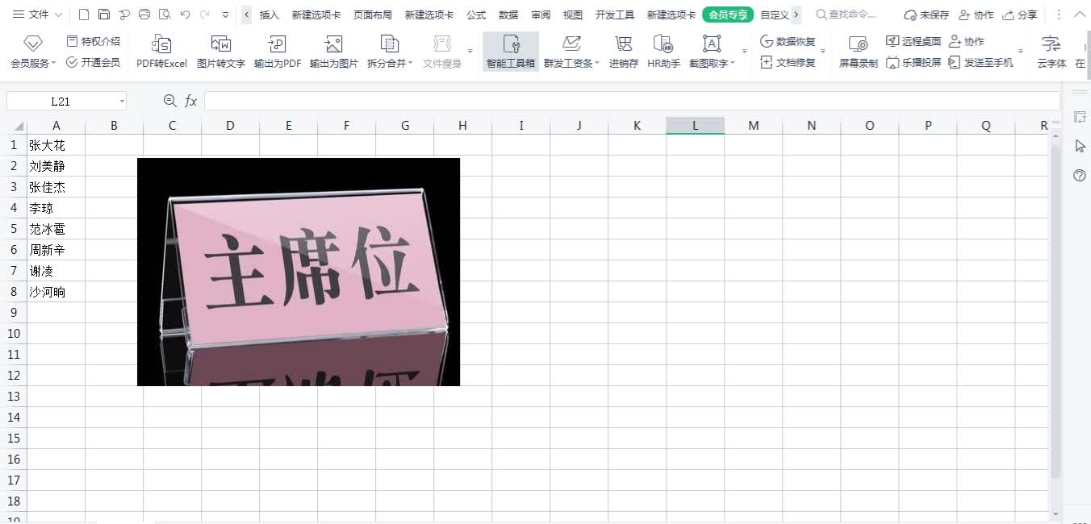Switch to the 开发工具 tab
This screenshot has height=524, width=1091.
point(615,15)
